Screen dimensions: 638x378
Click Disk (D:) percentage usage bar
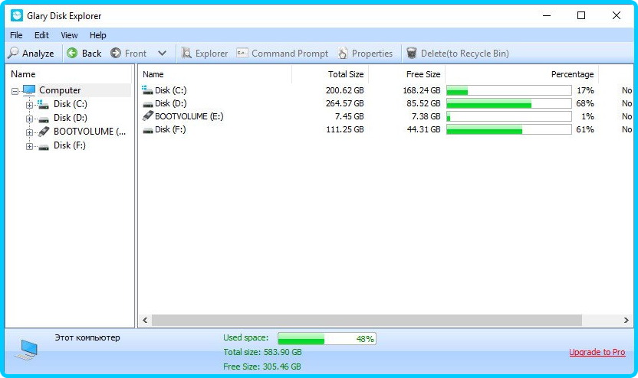click(x=508, y=103)
